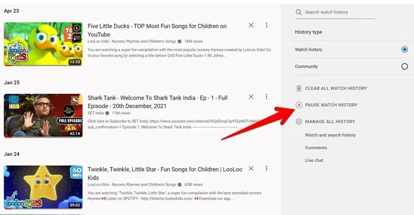414x215 pixels.
Task: Visit LooLoo Kids channel under Twinkle Twinkle video
Action: click(132, 185)
